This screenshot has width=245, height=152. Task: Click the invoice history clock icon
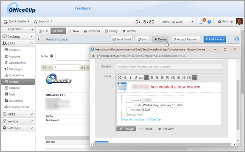[237, 39]
